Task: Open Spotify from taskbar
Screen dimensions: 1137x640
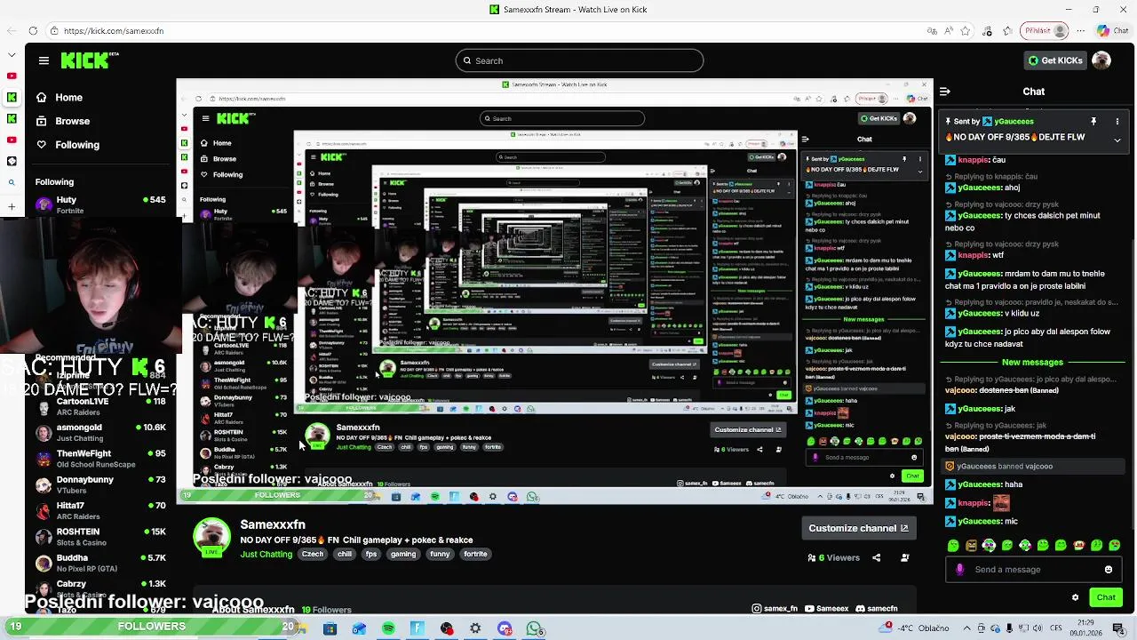Action: click(x=388, y=629)
